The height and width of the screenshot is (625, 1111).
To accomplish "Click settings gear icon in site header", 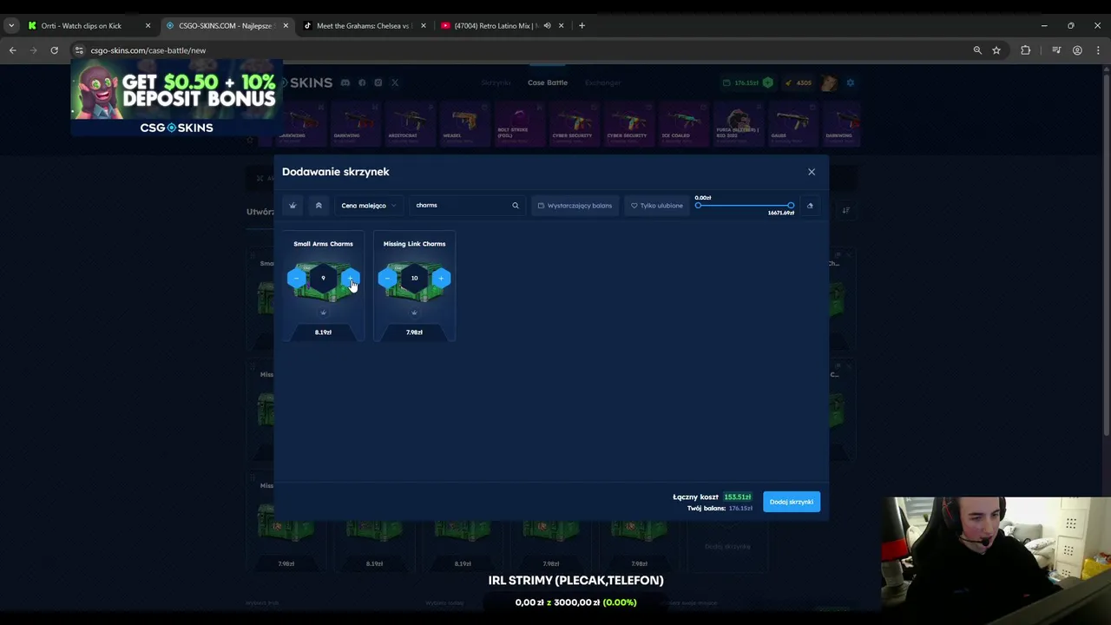I will click(x=851, y=82).
